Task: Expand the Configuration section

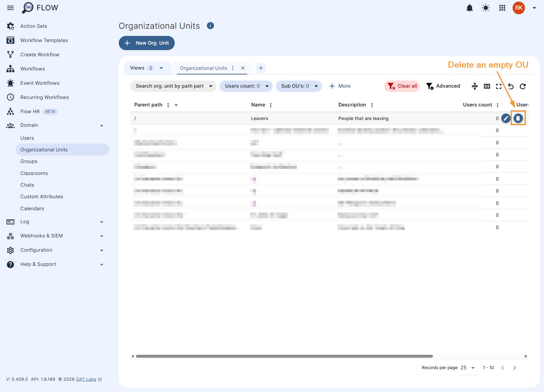Action: [102, 250]
